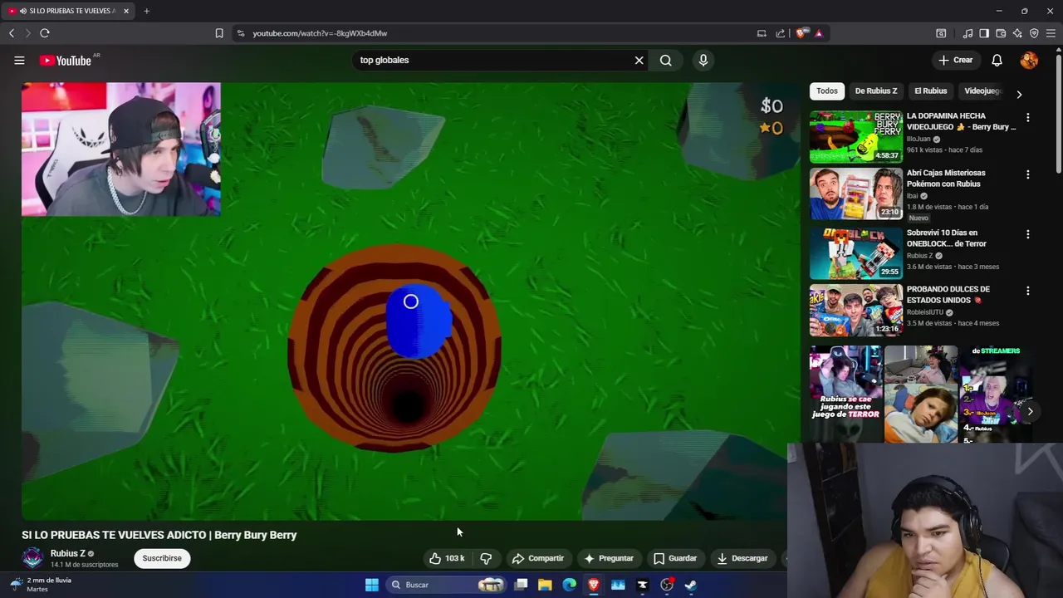
Task: Show more filter chips with arrow
Action: [x=1019, y=94]
